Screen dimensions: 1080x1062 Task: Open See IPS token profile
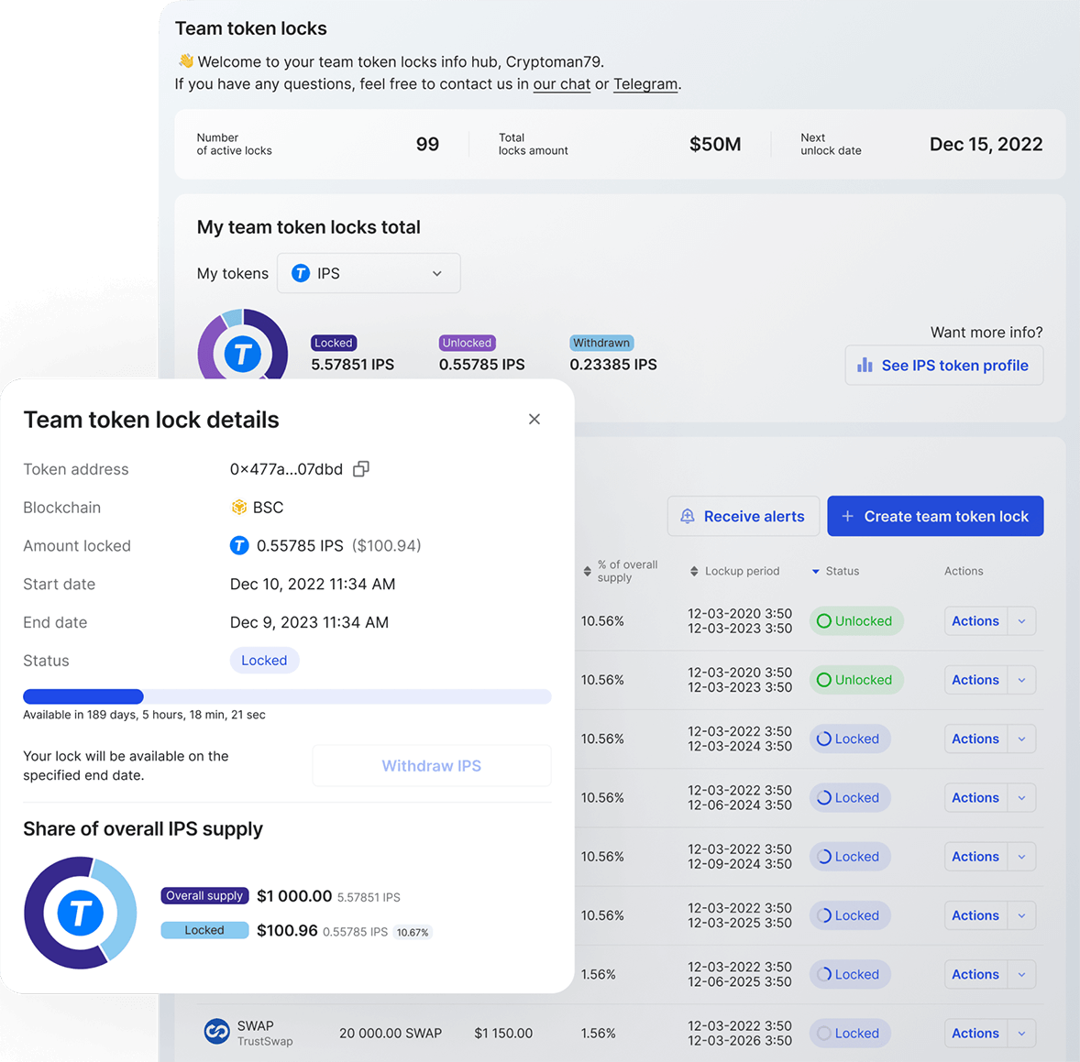pos(943,366)
